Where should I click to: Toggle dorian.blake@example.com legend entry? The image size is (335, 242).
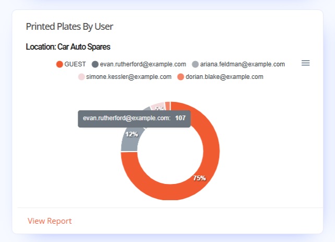tap(220, 77)
